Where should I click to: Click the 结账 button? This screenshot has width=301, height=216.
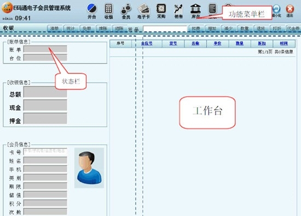119,28
